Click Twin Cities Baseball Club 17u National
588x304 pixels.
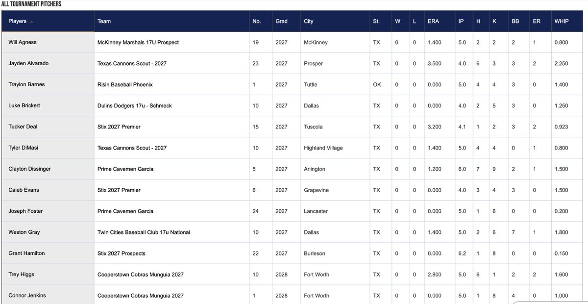144,232
